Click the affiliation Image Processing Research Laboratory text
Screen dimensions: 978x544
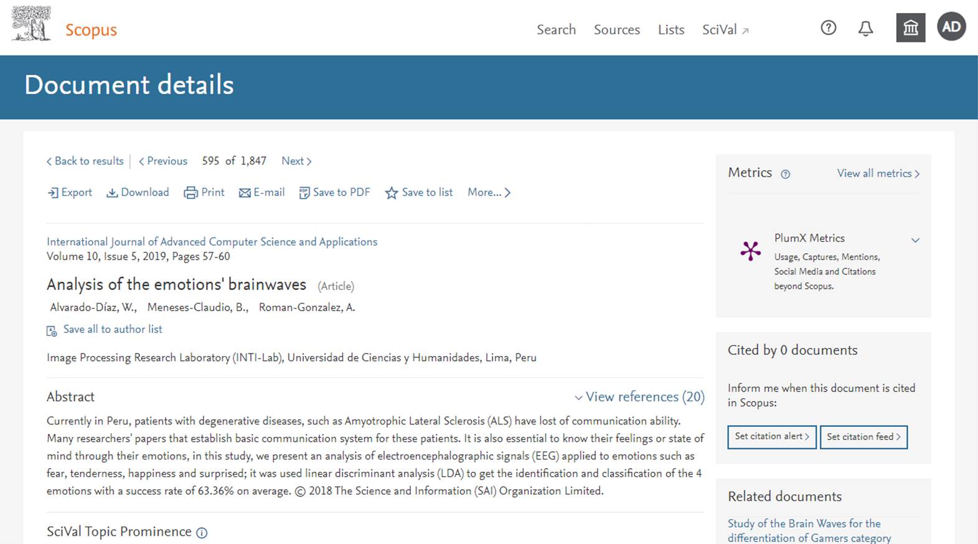click(291, 357)
